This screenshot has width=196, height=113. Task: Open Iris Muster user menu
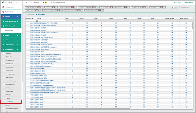[189, 3]
